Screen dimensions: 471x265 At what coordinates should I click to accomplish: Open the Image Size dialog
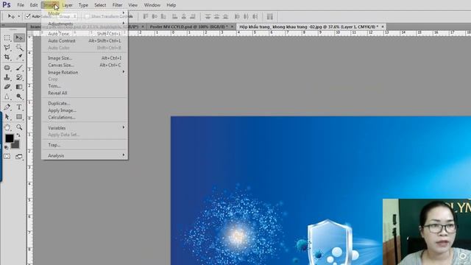[85, 58]
